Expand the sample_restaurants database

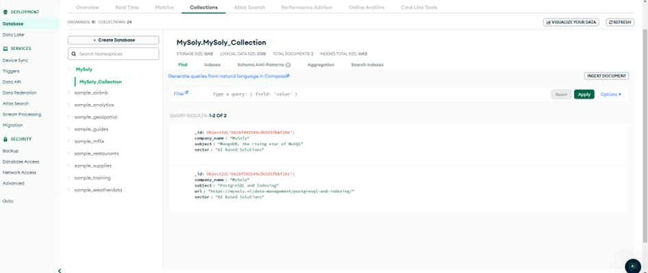pyautogui.click(x=69, y=153)
